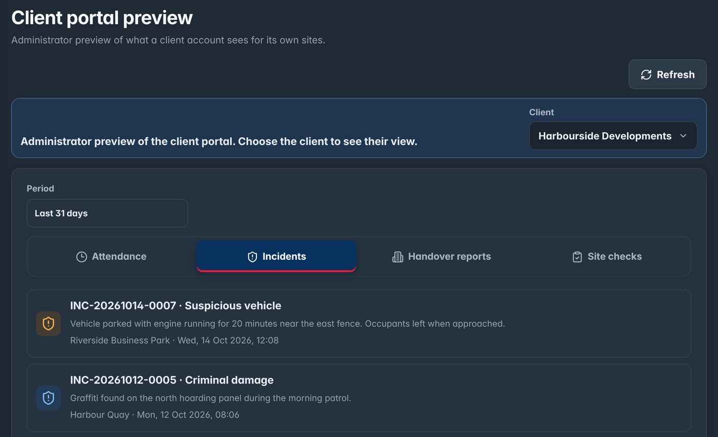
Task: Go to the Site checks tab
Action: click(x=607, y=257)
